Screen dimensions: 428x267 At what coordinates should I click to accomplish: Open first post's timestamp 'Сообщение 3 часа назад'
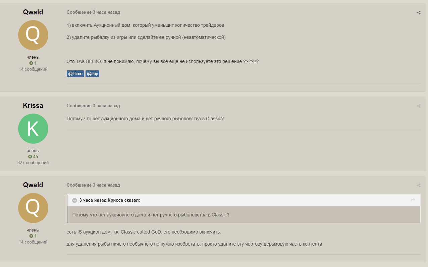[93, 12]
